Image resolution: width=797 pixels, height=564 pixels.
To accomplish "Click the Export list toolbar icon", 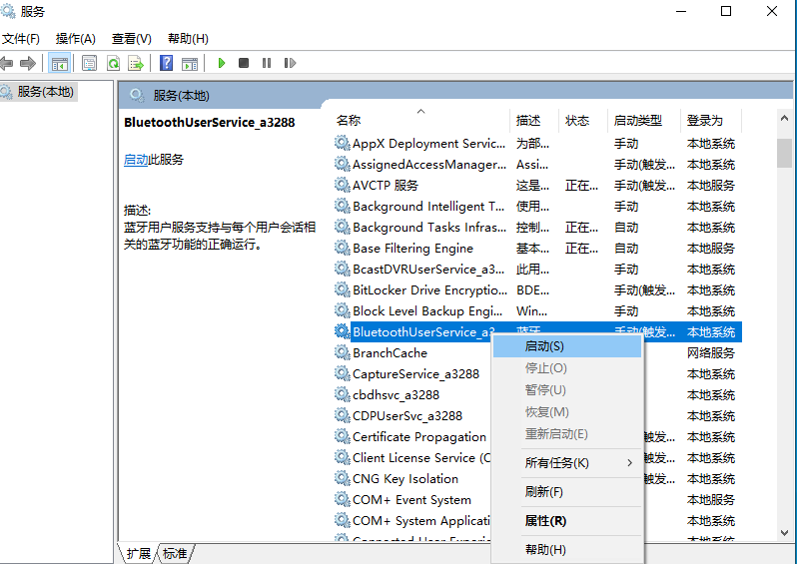I will [x=136, y=63].
